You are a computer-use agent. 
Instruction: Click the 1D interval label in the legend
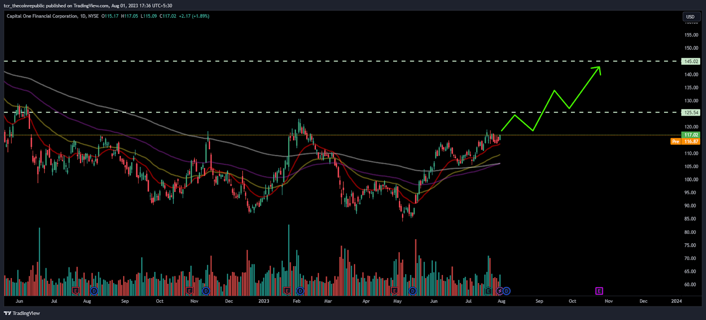[x=83, y=16]
